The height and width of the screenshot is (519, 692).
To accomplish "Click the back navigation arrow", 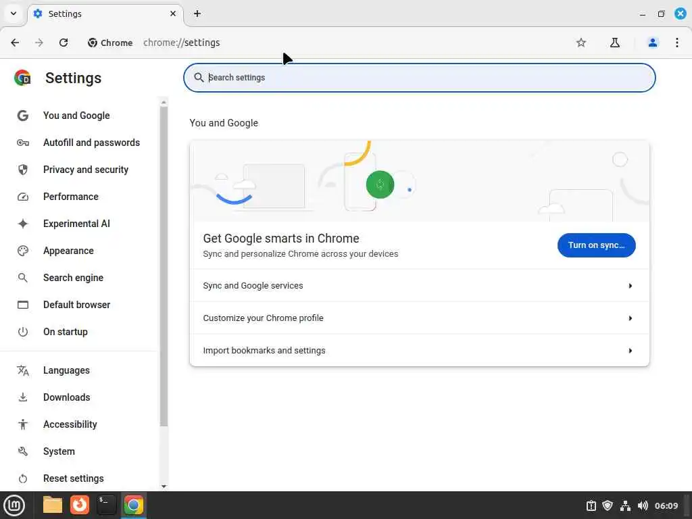I will coord(15,43).
